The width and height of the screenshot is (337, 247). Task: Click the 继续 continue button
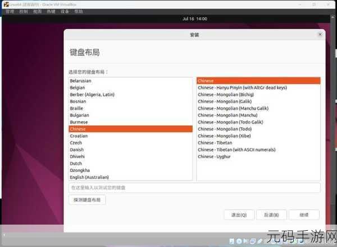(304, 215)
